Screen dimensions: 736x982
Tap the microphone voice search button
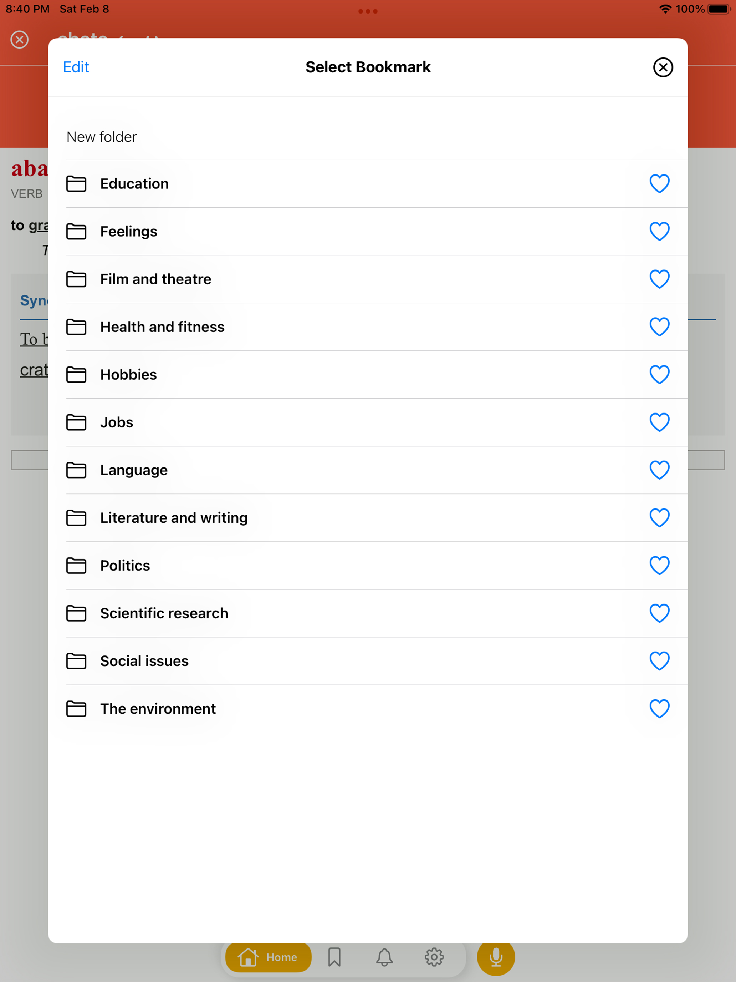tap(496, 957)
